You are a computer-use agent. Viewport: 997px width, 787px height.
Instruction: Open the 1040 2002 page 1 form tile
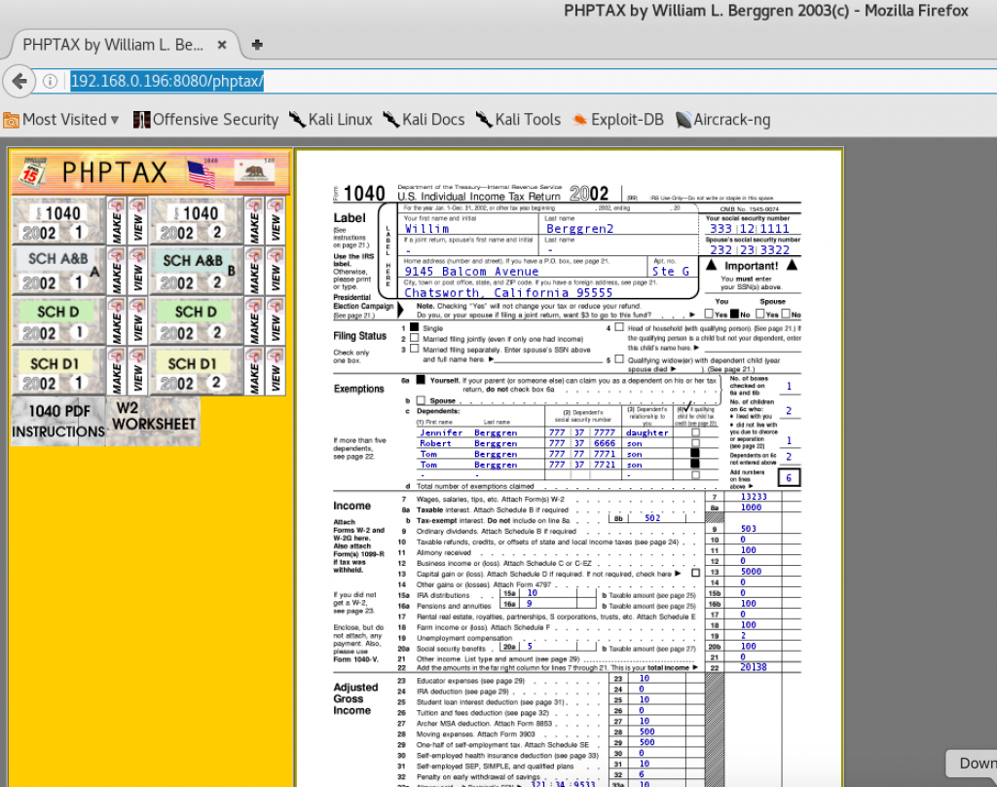[x=58, y=221]
